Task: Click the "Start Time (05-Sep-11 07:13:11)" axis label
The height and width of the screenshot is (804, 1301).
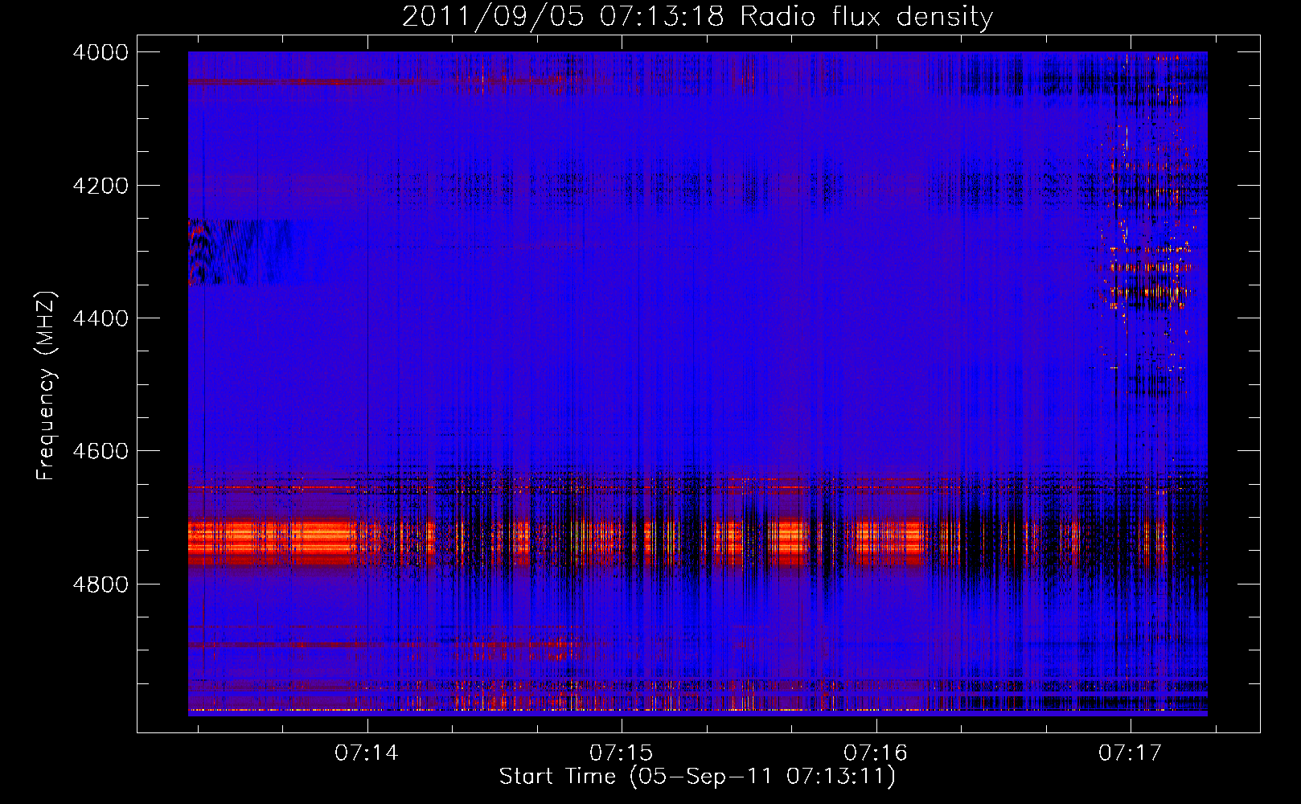Action: point(697,777)
